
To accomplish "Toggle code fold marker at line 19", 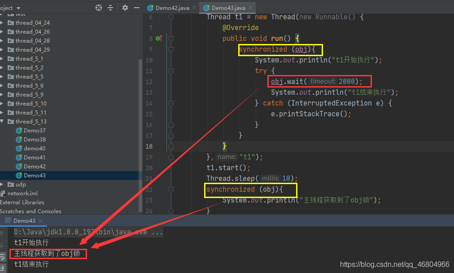I will point(171,157).
